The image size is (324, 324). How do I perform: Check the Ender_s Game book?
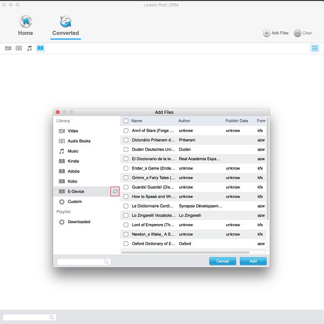tap(126, 168)
